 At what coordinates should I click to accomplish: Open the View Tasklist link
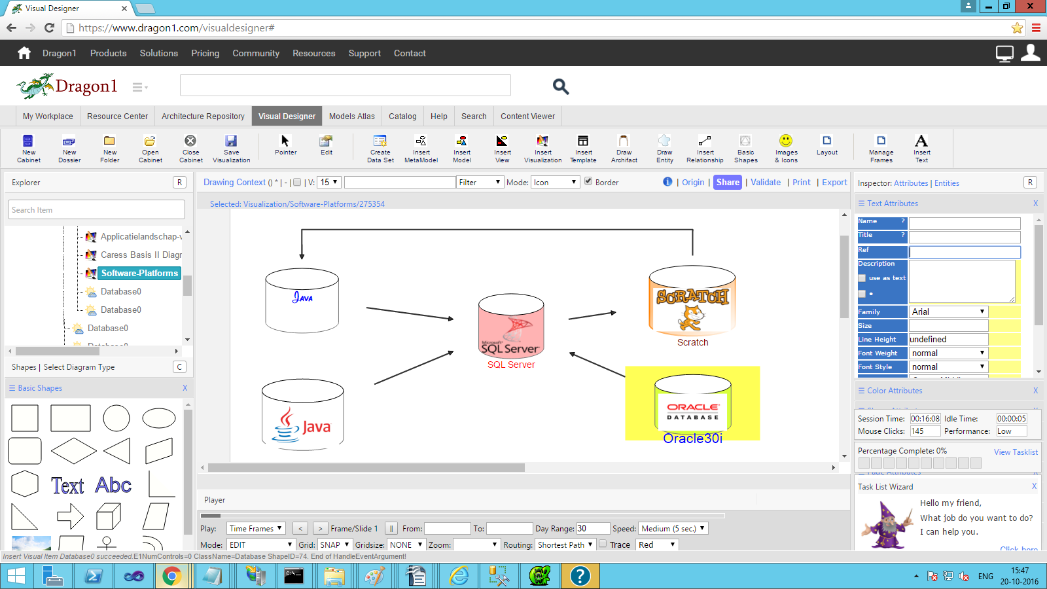(x=1016, y=452)
